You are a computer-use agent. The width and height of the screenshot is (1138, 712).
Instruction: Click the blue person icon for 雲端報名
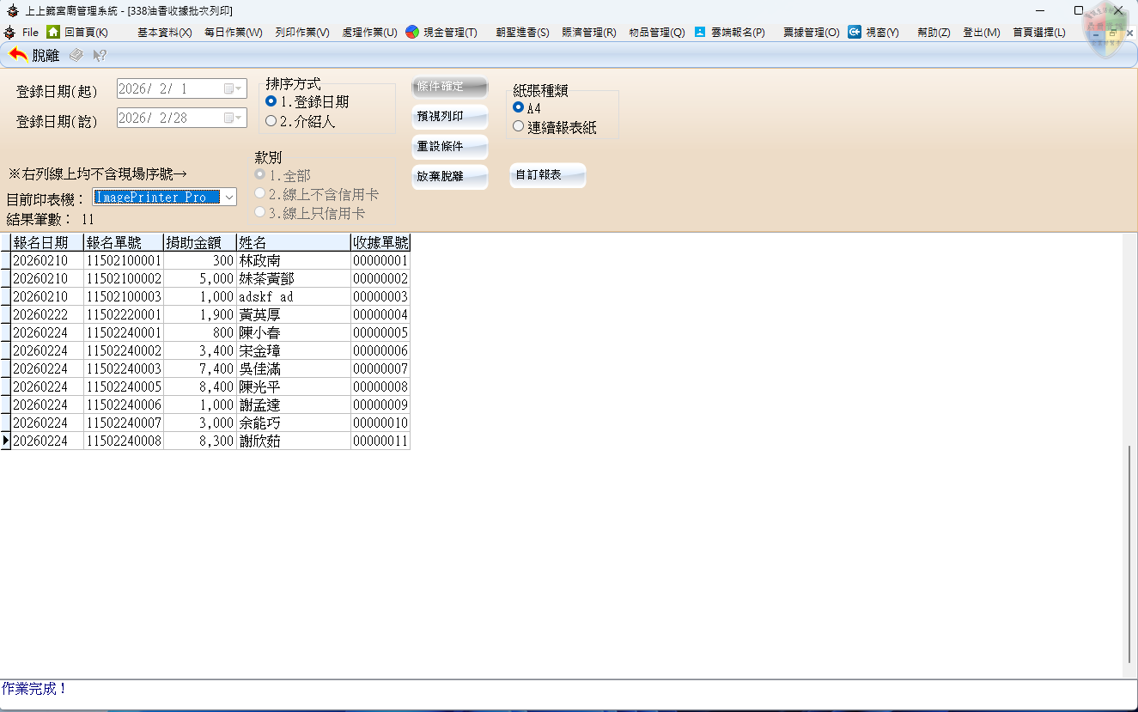pyautogui.click(x=700, y=32)
